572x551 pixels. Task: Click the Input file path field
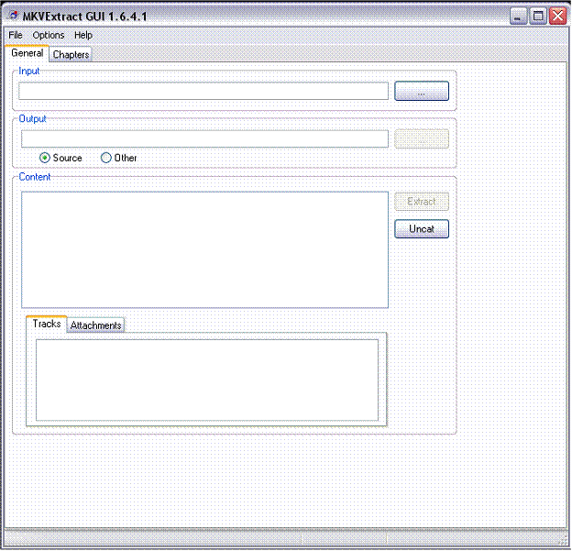203,91
